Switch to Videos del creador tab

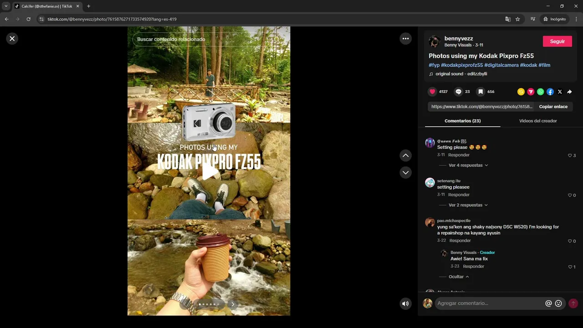[538, 121]
